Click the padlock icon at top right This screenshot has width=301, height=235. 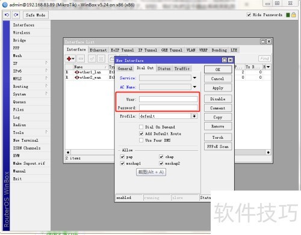click(x=294, y=15)
